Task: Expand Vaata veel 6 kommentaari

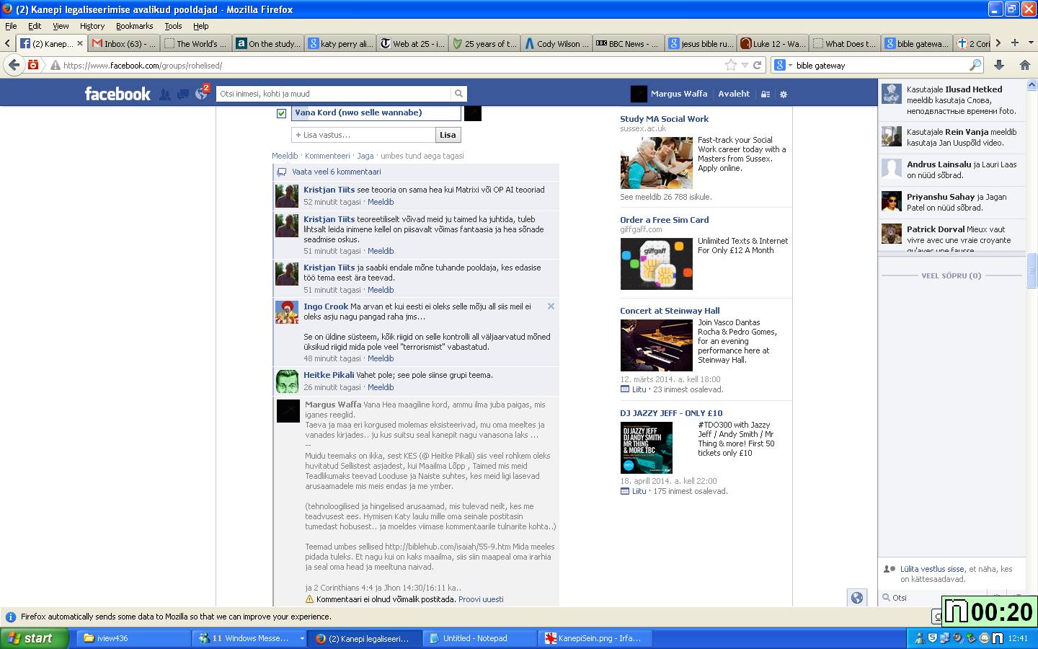Action: [x=337, y=172]
